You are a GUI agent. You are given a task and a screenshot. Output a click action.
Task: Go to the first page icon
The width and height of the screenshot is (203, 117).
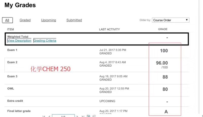(44, 116)
